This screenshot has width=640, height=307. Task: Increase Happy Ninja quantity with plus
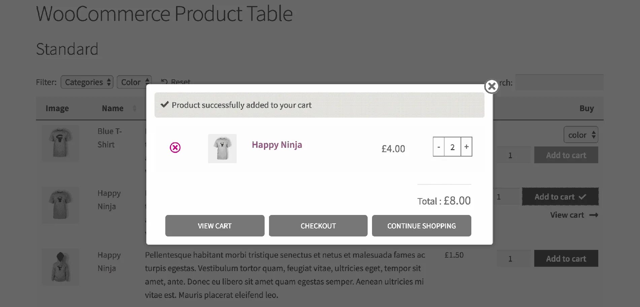tap(466, 147)
